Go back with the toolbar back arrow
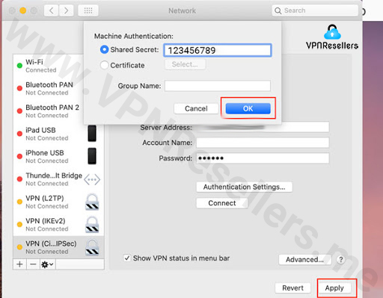This screenshot has width=383, height=298. [x=52, y=10]
